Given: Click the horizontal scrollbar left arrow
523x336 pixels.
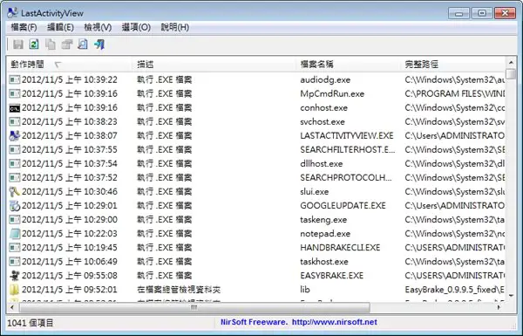Looking at the screenshot, I should (x=12, y=307).
